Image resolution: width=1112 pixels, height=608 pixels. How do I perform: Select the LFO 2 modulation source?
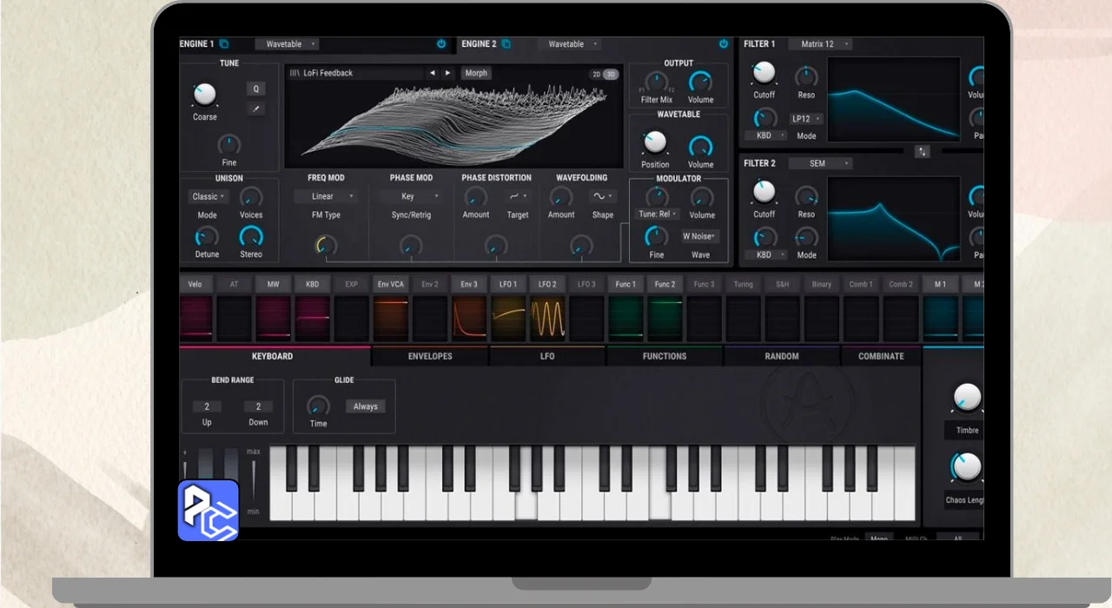click(x=547, y=284)
